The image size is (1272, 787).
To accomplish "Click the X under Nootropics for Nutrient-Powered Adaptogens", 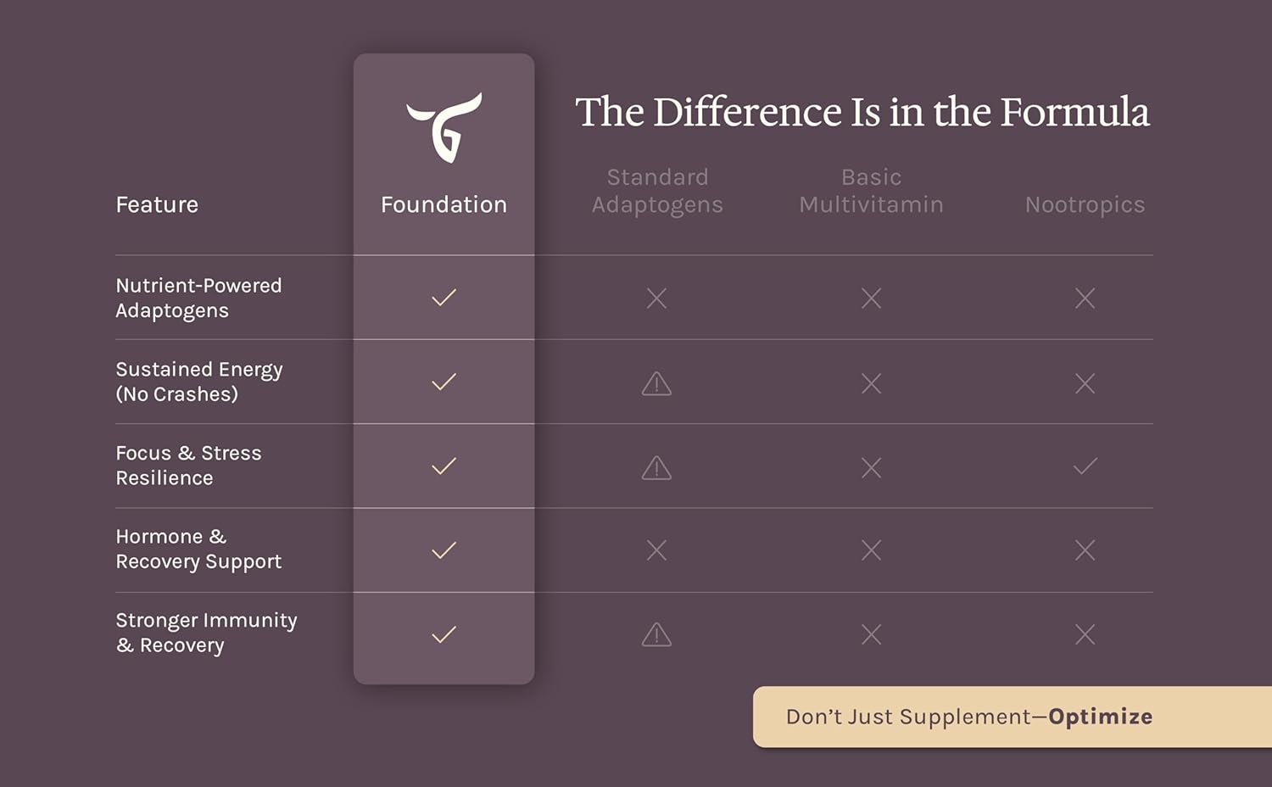I will (1085, 298).
